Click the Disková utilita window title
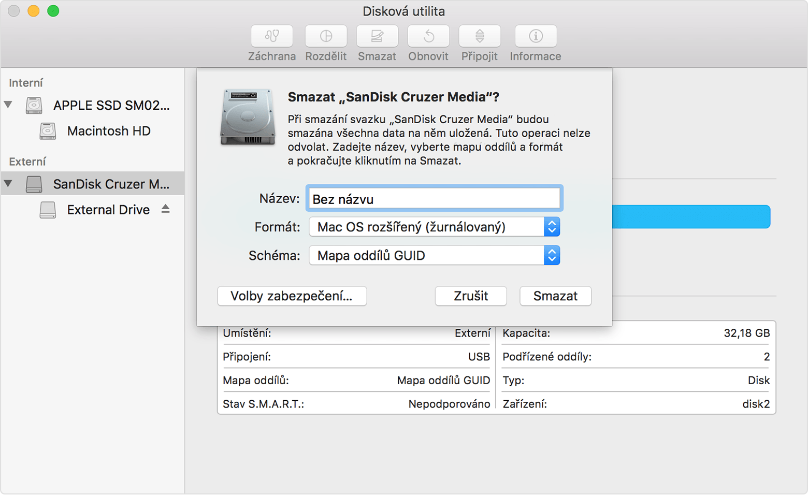This screenshot has height=495, width=808. tap(403, 11)
